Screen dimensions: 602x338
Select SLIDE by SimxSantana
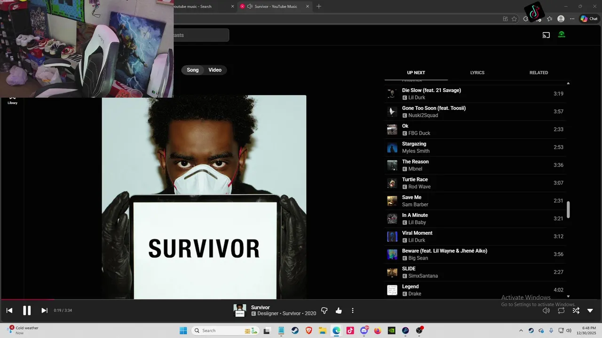(x=475, y=272)
